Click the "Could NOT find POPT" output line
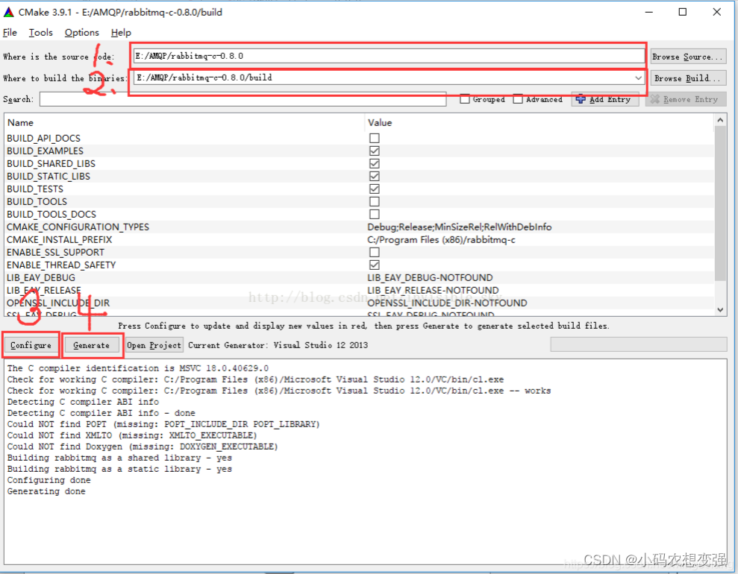 [163, 424]
